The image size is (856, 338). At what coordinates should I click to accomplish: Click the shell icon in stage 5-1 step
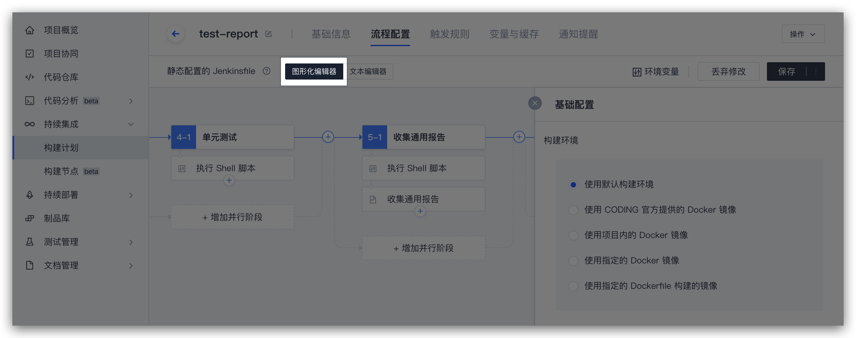tap(373, 168)
